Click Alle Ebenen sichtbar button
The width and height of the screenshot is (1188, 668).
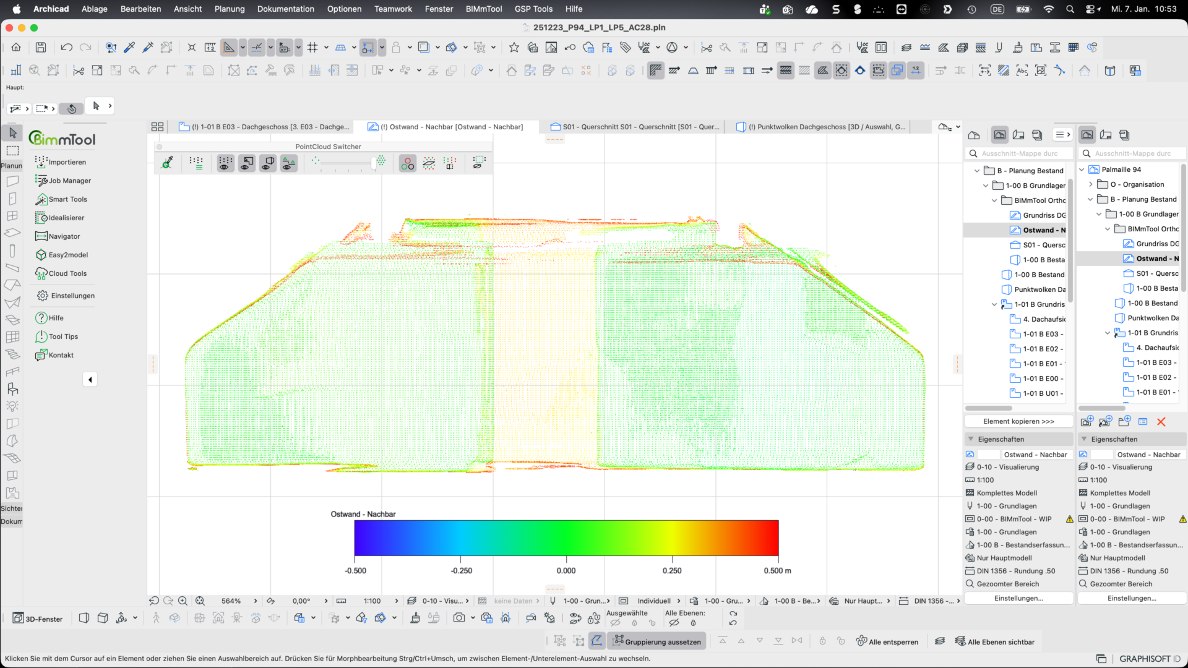pyautogui.click(x=994, y=641)
